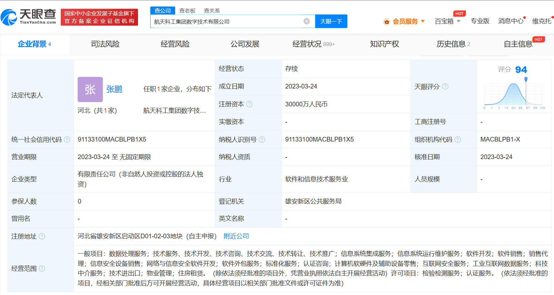Click the member crown icon
554x295 pixels.
pos(386,22)
